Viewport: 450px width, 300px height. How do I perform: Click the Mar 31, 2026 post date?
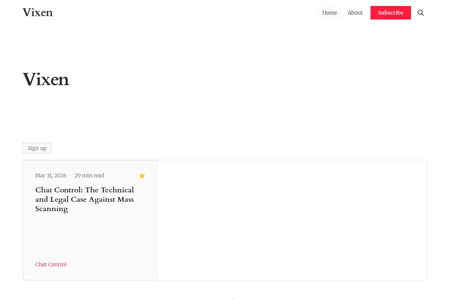(51, 175)
